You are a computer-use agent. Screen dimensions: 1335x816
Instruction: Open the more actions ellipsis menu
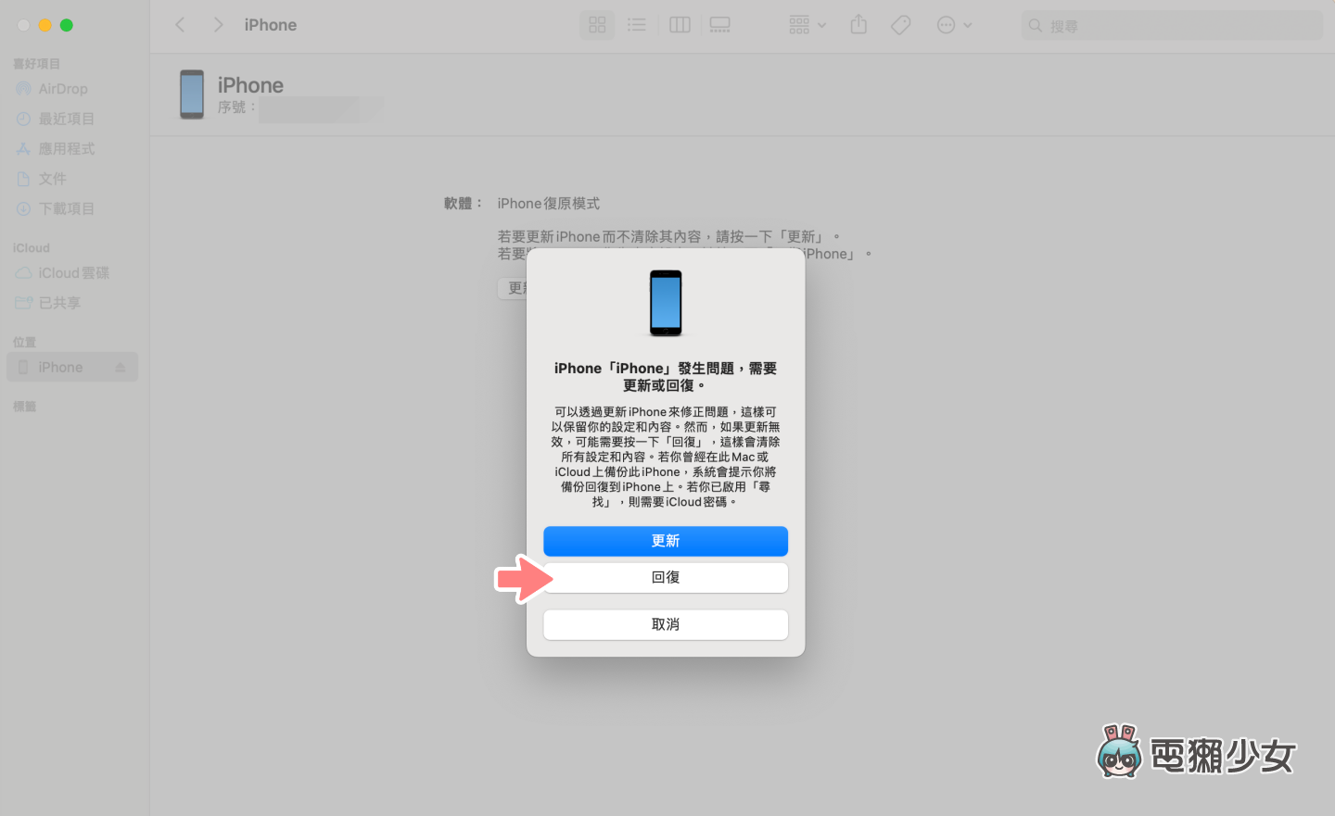click(954, 25)
